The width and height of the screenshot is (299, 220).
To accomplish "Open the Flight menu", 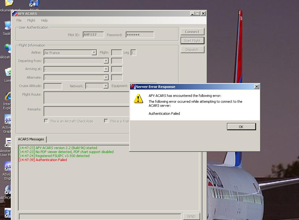I will click(31, 20).
